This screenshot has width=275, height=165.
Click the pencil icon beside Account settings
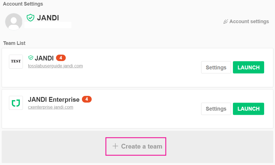[x=226, y=21]
